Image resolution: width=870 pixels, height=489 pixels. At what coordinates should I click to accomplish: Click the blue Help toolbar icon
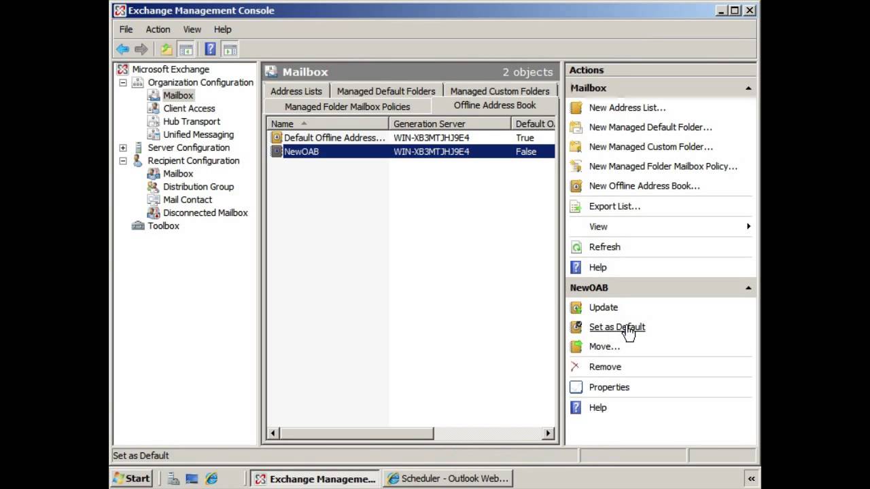coord(210,49)
